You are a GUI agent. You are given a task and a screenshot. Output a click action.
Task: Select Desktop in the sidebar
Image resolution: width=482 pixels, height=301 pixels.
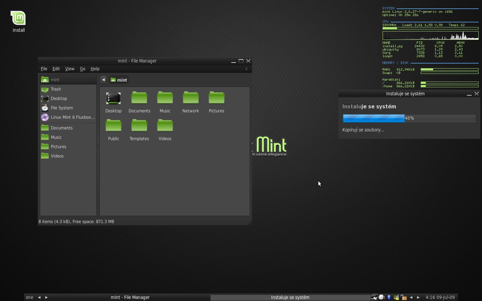[68, 98]
